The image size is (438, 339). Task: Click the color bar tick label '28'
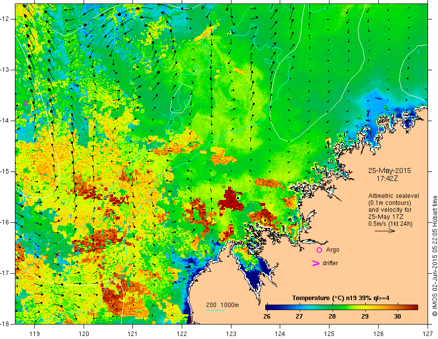tap(332, 317)
